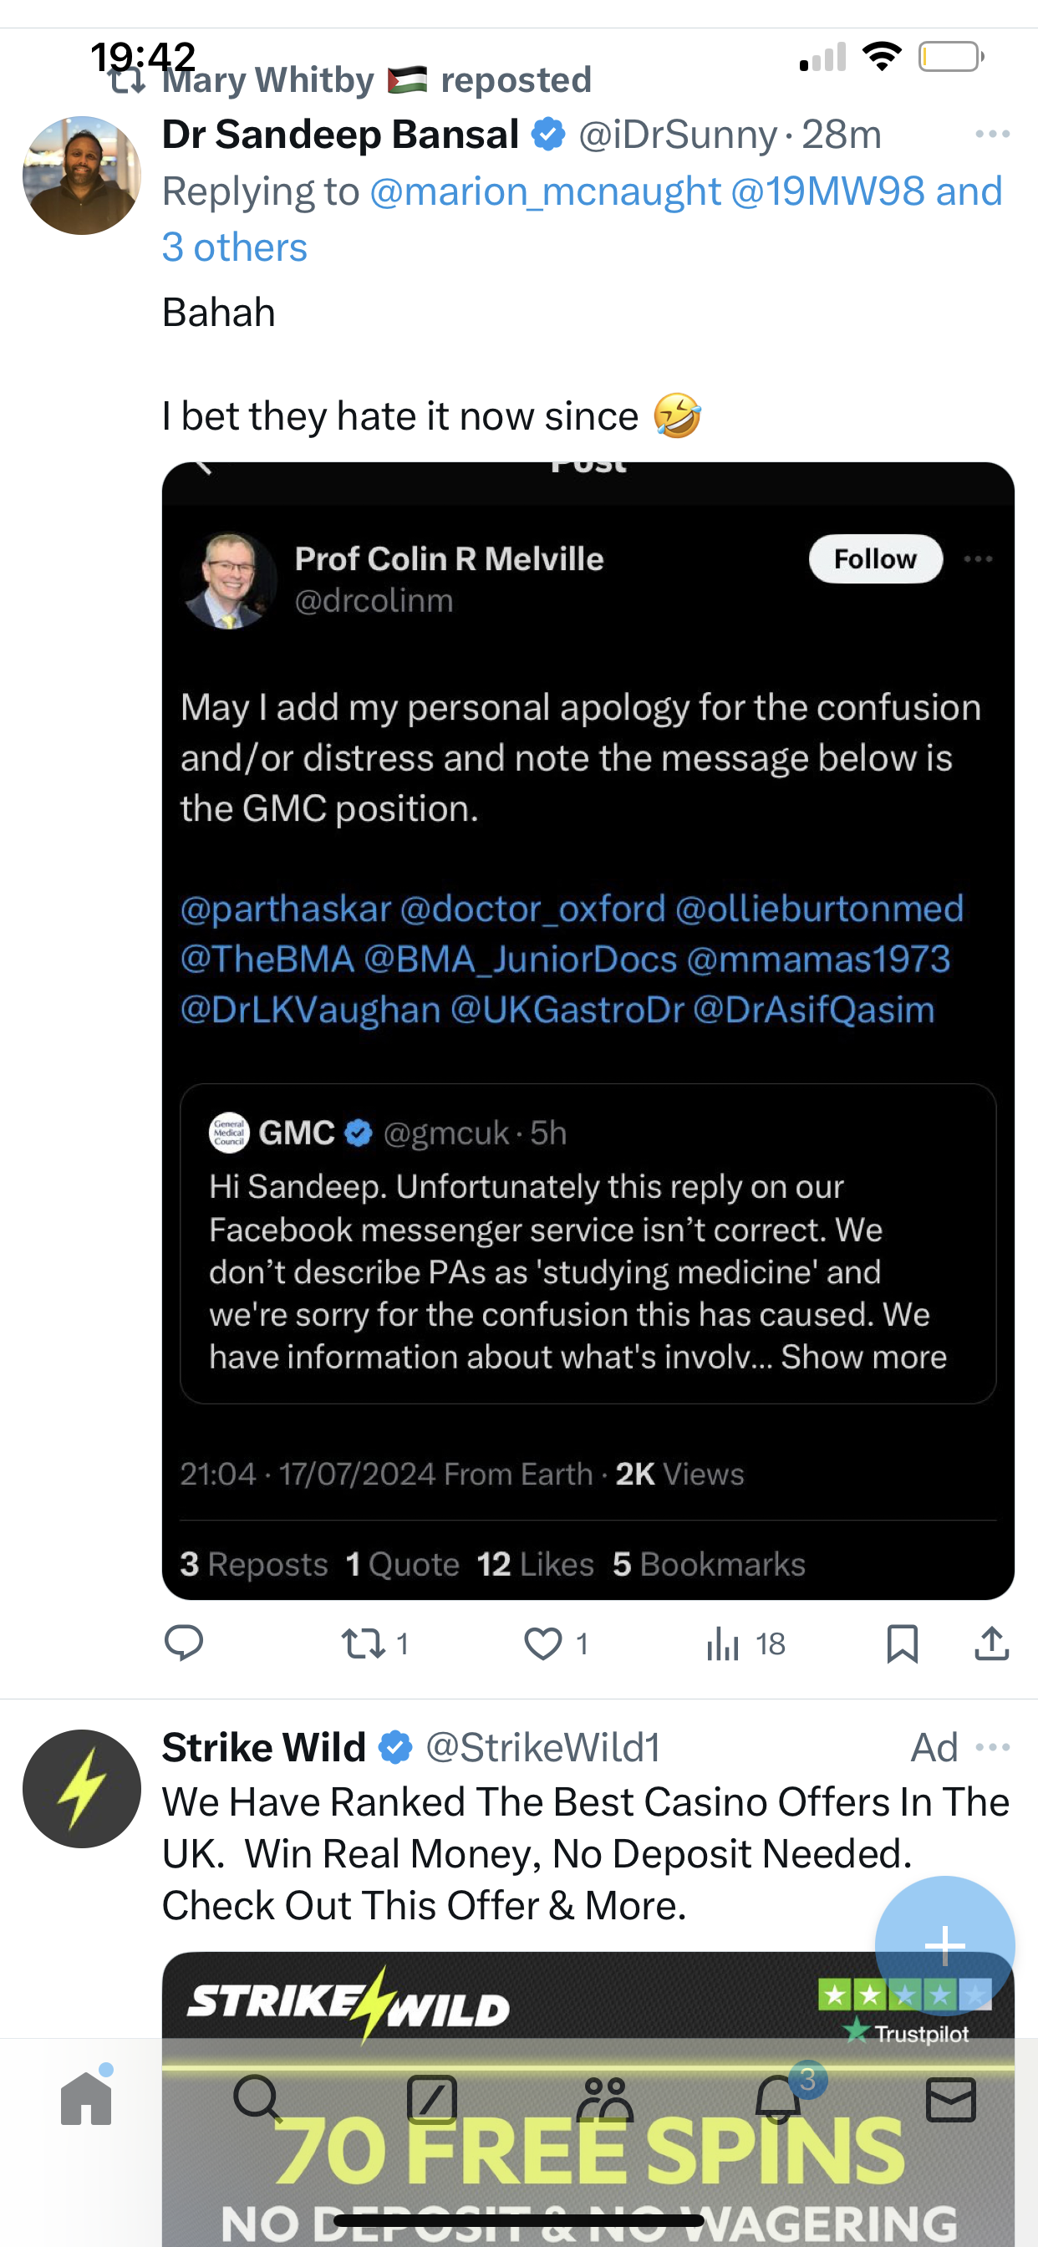This screenshot has width=1038, height=2247.
Task: Open the Search tab
Action: click(x=258, y=2098)
